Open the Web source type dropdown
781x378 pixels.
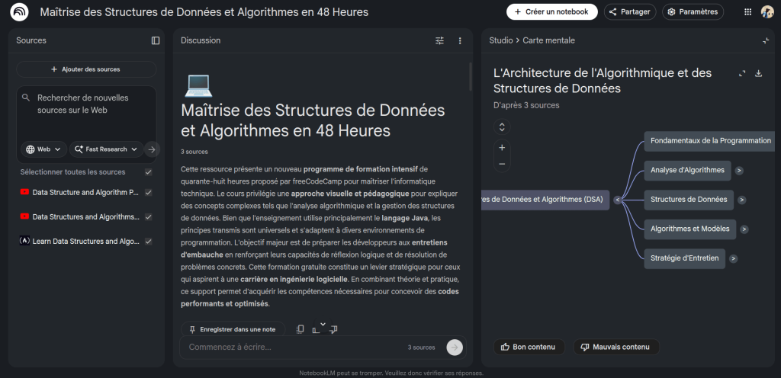43,149
